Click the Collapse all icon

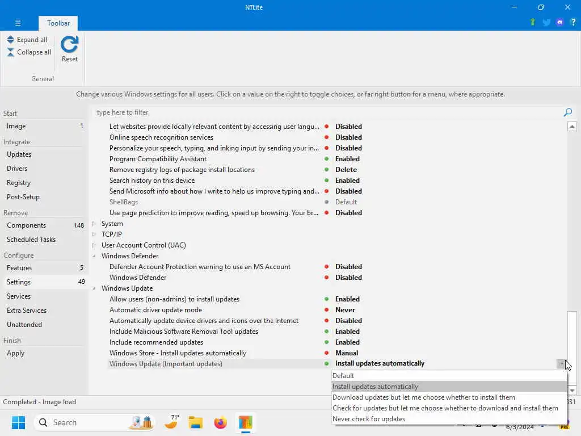[x=10, y=52]
